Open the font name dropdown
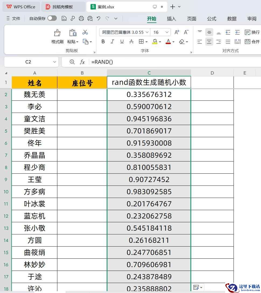This screenshot has width=261, height=293. point(147,32)
